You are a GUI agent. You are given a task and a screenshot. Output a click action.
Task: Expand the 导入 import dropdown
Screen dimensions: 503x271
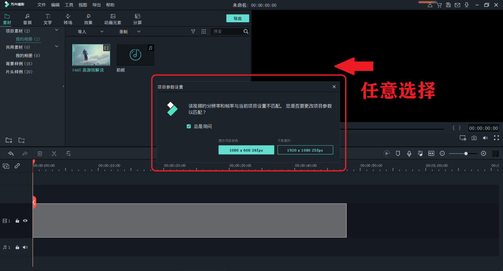102,31
